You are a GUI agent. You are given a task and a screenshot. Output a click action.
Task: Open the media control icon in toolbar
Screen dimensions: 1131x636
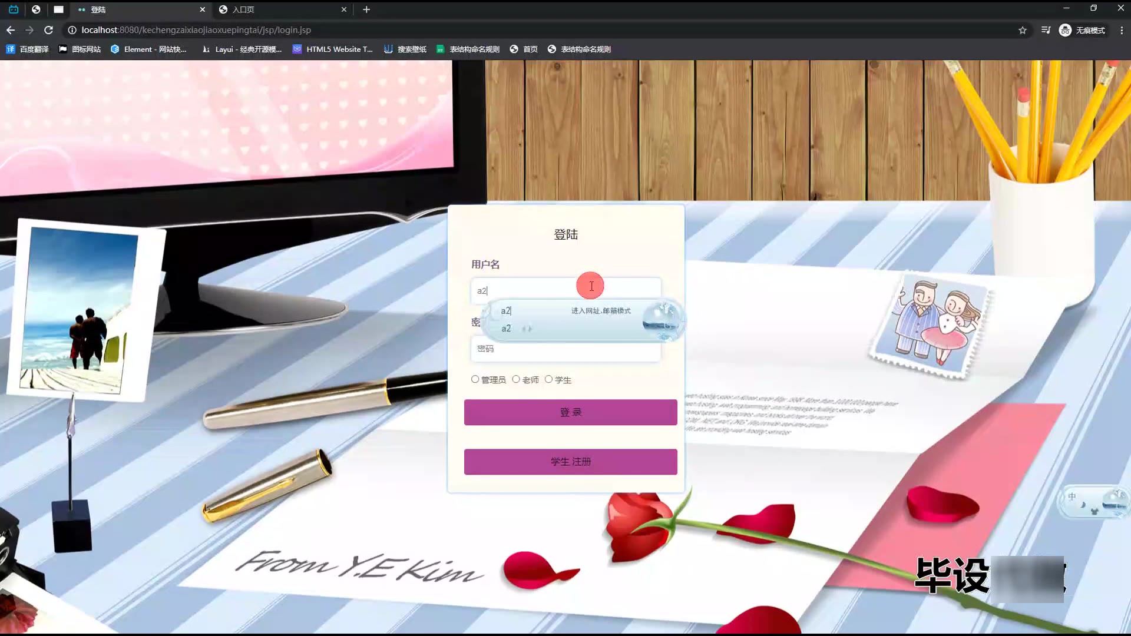tap(1046, 30)
